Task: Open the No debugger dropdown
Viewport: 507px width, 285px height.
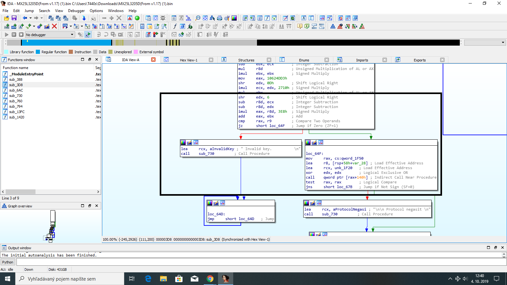Action: pos(72,35)
